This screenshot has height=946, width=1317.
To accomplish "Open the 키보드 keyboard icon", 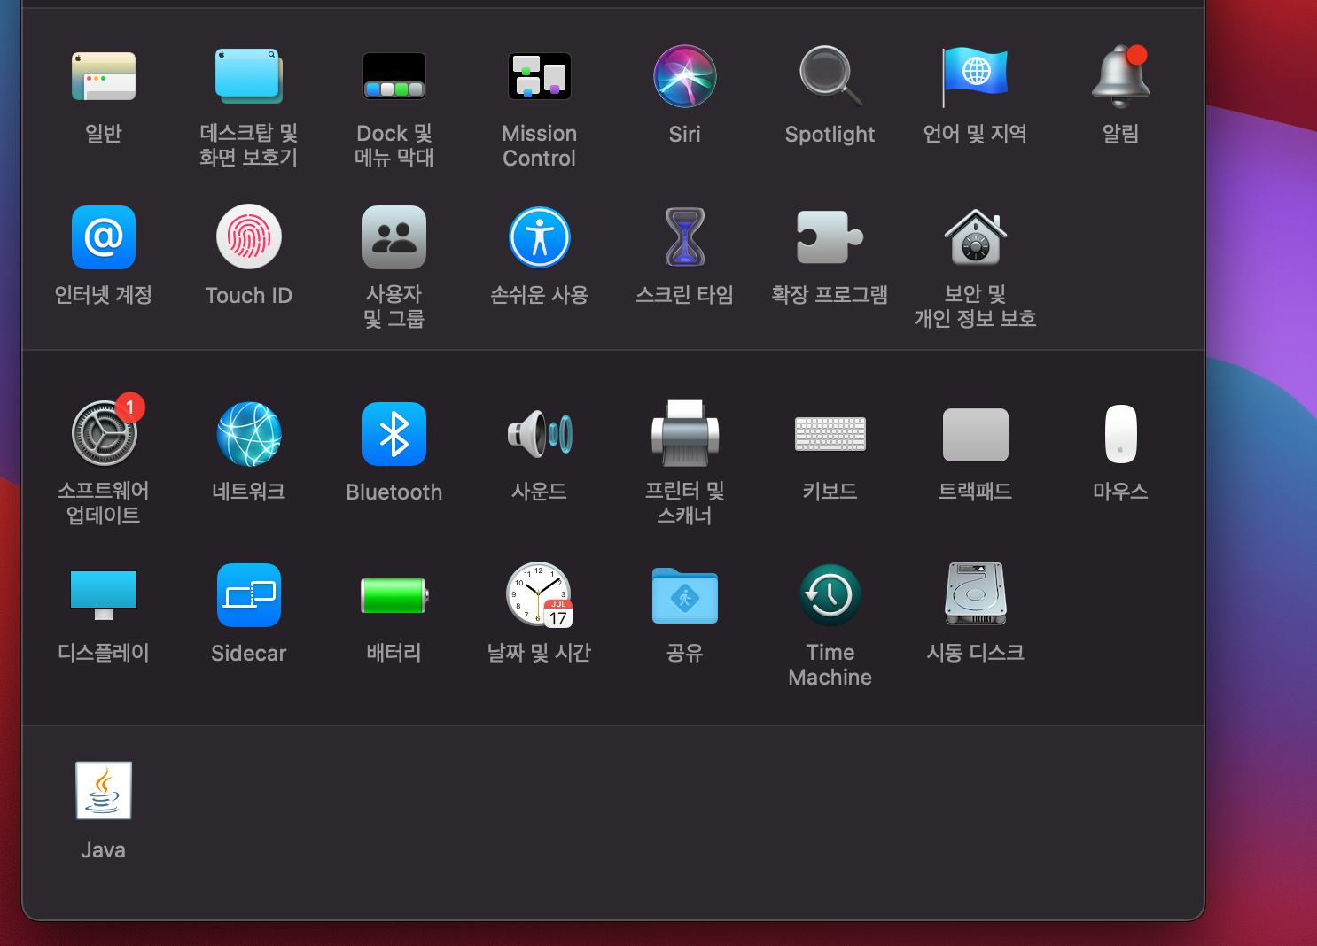I will point(830,434).
